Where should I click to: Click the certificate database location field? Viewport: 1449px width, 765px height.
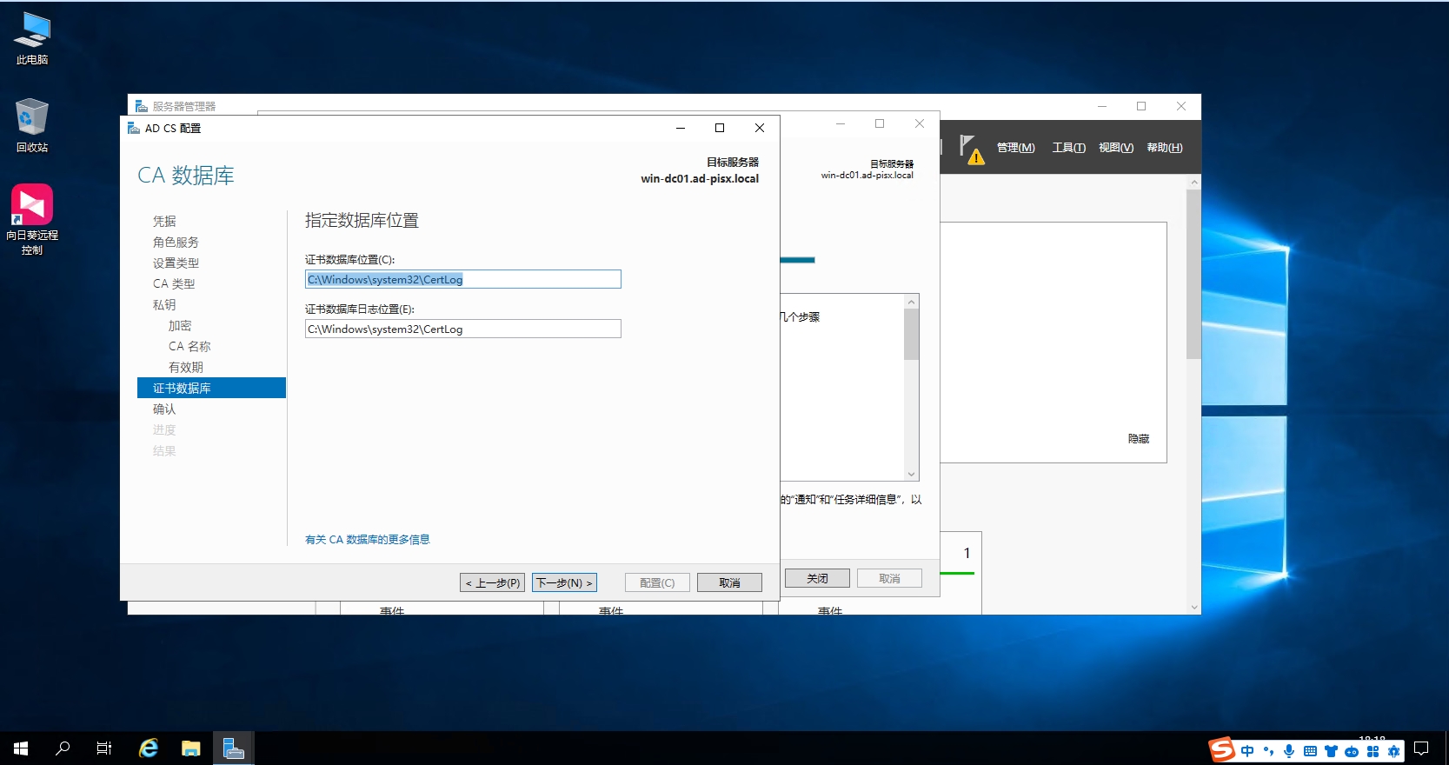[x=462, y=279]
